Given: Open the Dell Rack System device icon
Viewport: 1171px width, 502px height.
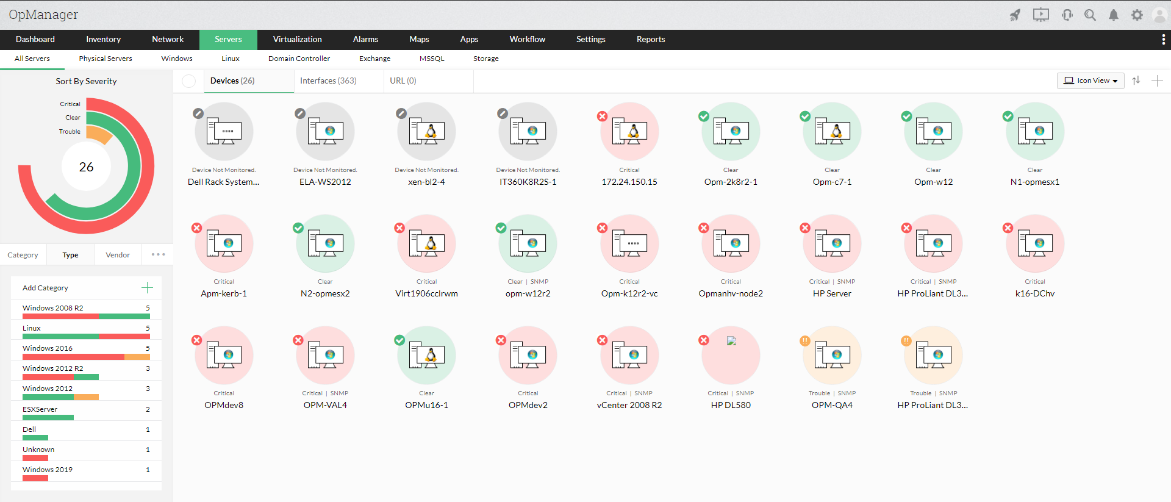Looking at the screenshot, I should 224,131.
